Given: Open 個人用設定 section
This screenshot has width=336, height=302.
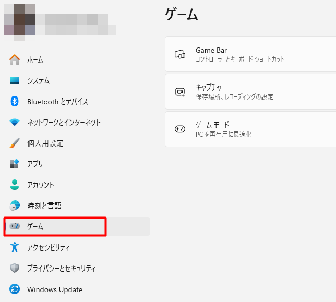Looking at the screenshot, I should click(77, 143).
